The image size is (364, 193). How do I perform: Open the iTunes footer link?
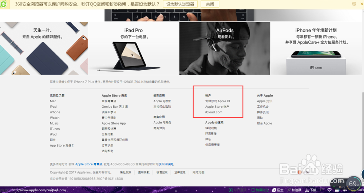55,129
